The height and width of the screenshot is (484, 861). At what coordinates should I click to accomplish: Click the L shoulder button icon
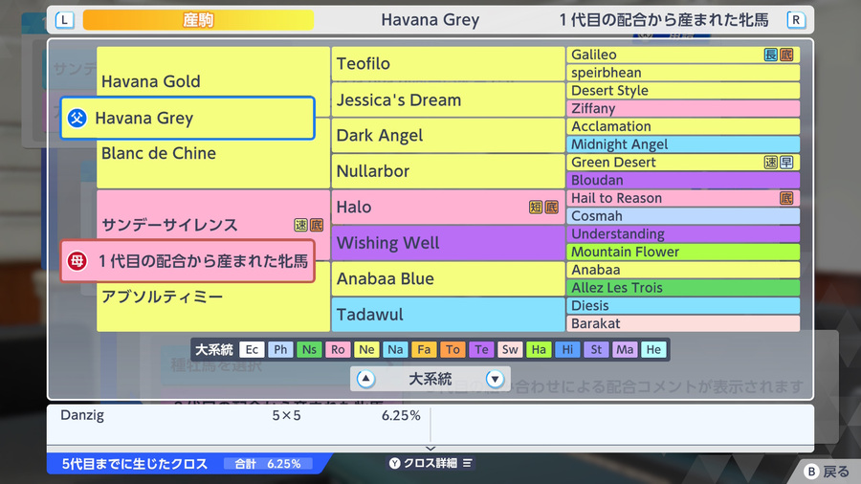click(65, 20)
